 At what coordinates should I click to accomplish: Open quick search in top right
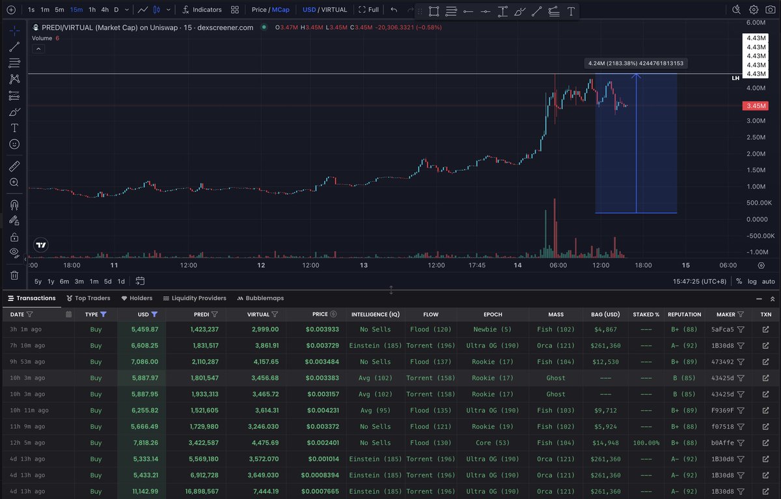coord(736,10)
